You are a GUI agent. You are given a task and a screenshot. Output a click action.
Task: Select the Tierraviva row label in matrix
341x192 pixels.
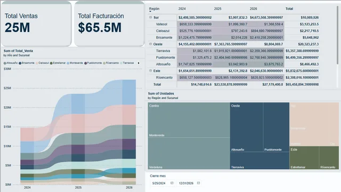click(163, 51)
